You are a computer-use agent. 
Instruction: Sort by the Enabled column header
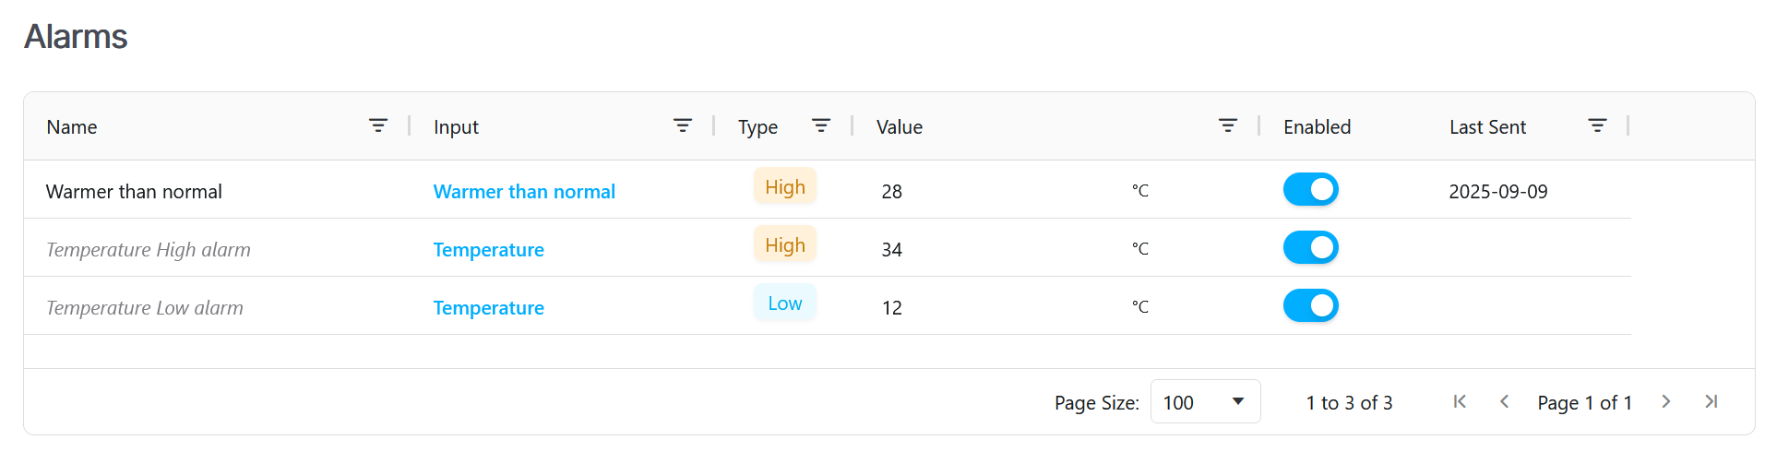1317,127
